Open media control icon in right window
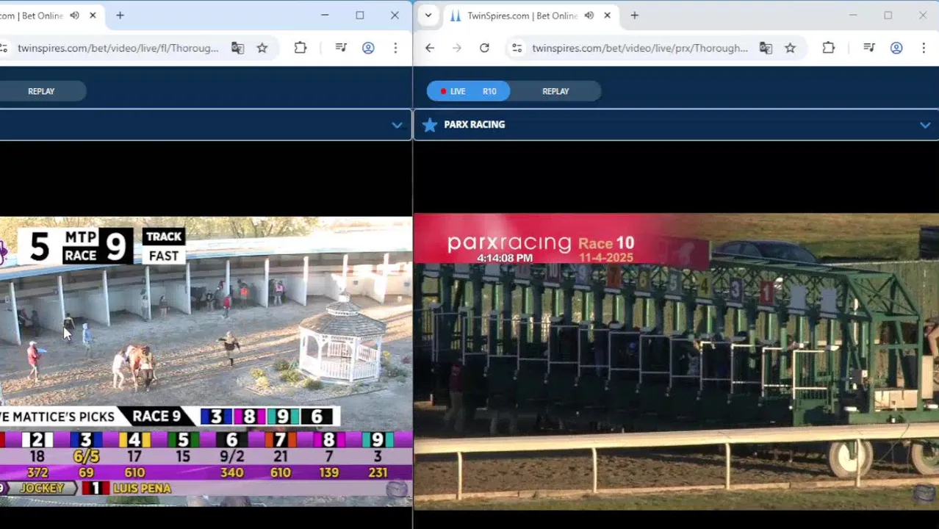The image size is (939, 529). point(869,48)
